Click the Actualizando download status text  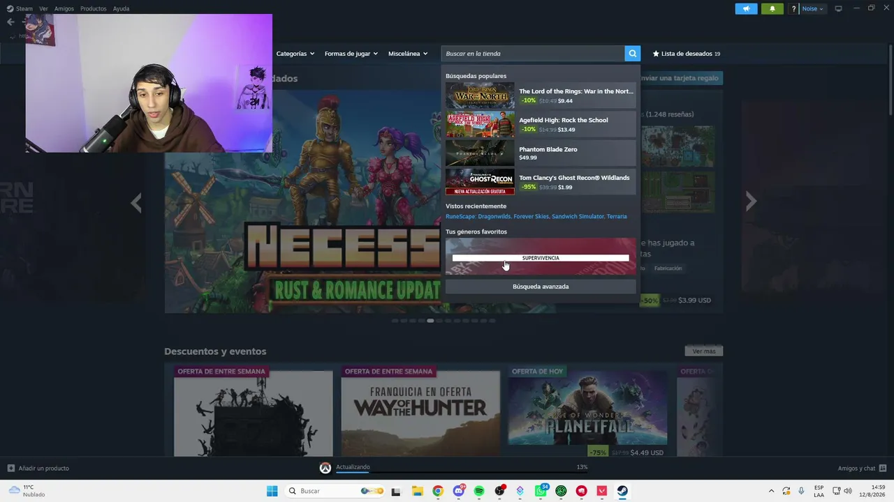(x=353, y=467)
